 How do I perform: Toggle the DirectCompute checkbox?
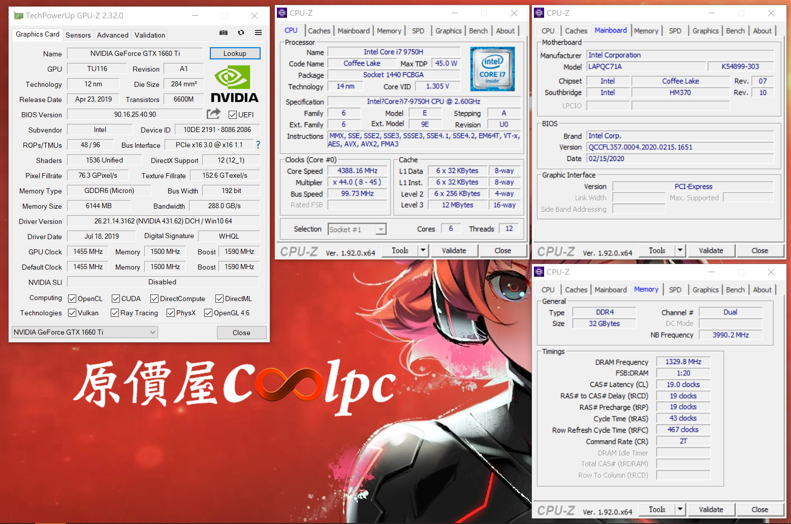point(154,299)
